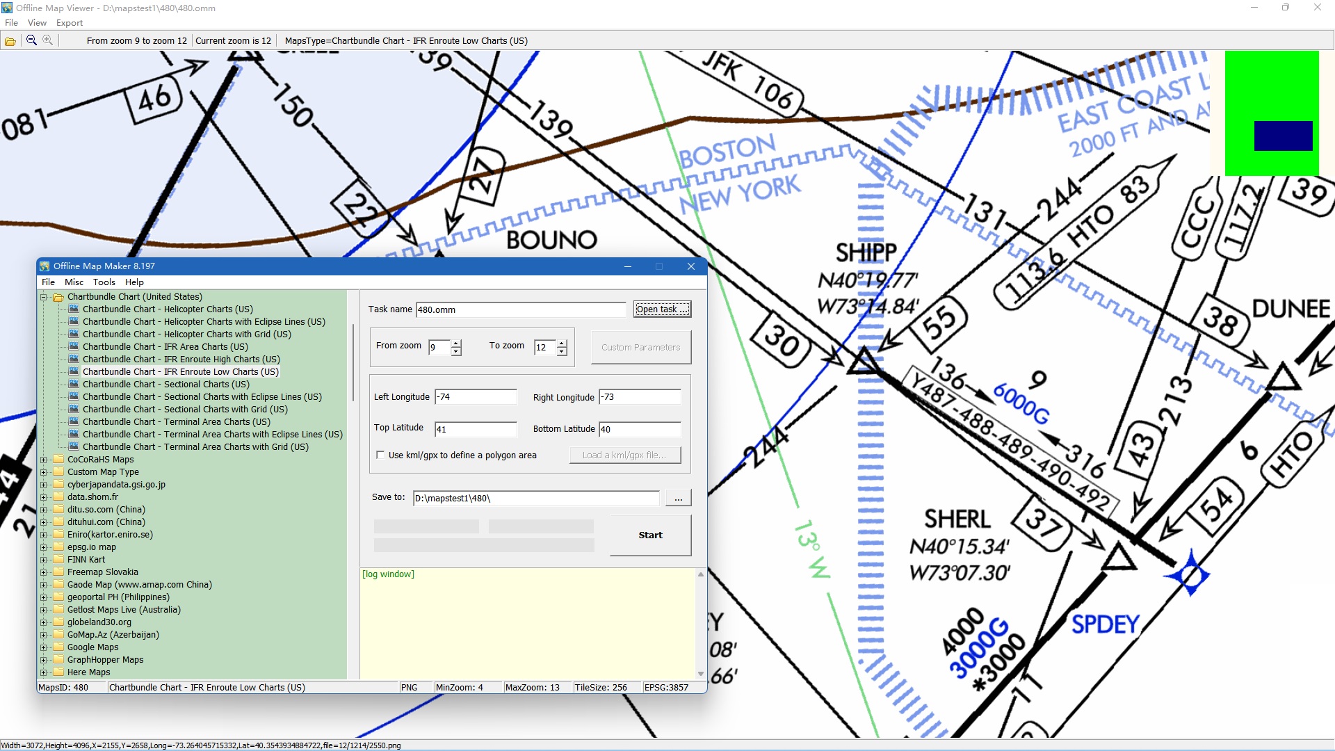Screen dimensions: 1335x751
Task: Click the Open task ... button
Action: coord(662,309)
